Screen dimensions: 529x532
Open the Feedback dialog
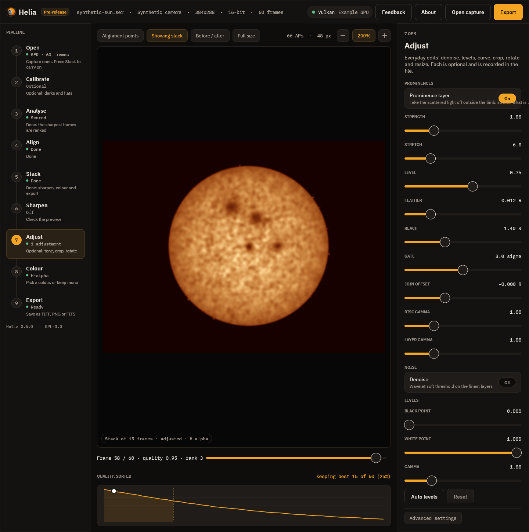(x=393, y=12)
